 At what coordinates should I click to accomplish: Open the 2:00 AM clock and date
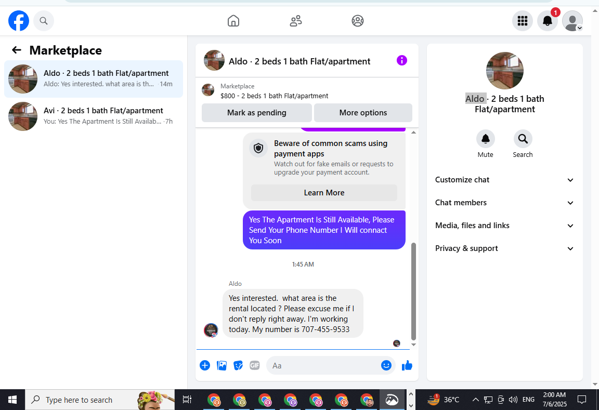[554, 400]
